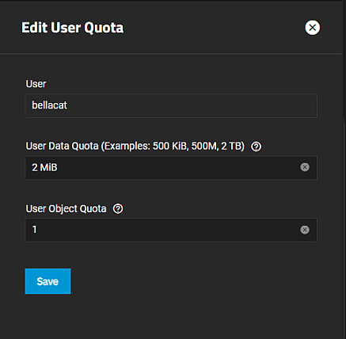Click the panel scrollbar on the right edge
The image size is (346, 339).
click(344, 169)
